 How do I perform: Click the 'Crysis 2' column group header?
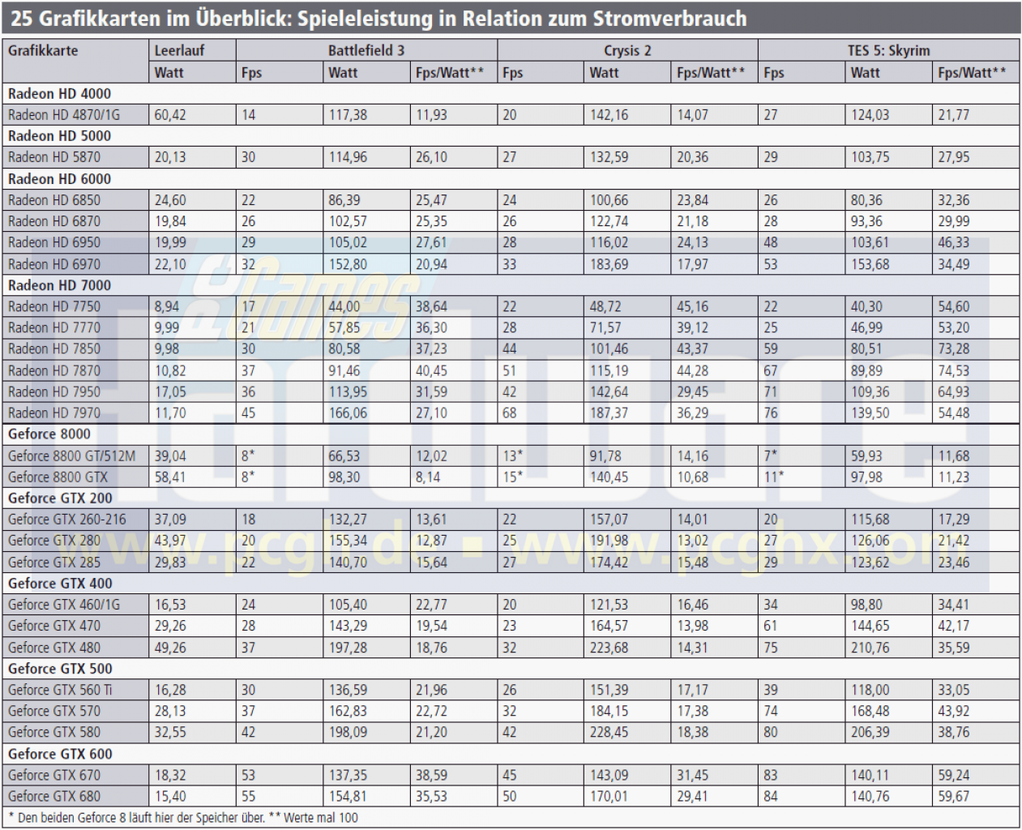click(x=627, y=50)
